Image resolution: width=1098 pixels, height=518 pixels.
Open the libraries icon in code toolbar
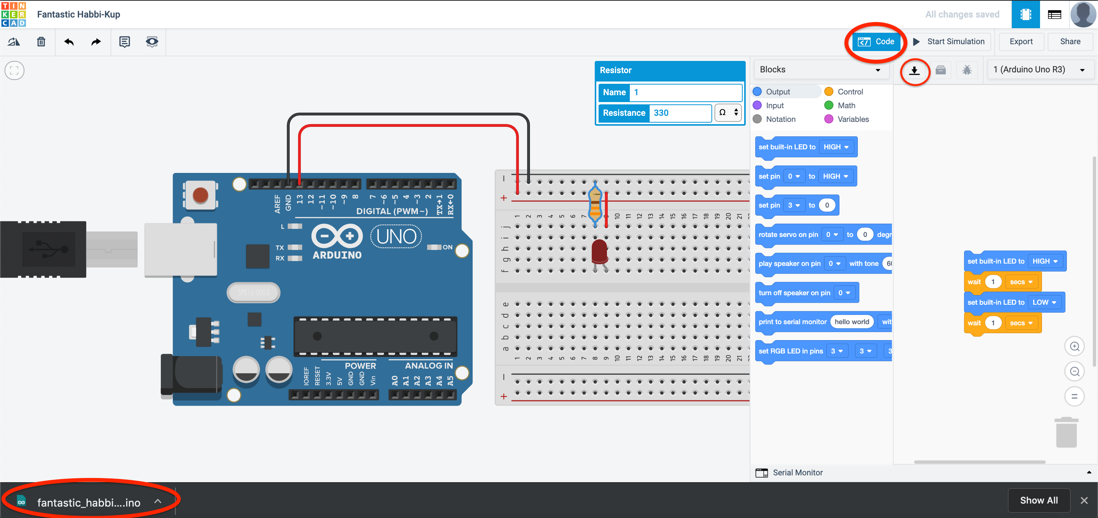[941, 70]
